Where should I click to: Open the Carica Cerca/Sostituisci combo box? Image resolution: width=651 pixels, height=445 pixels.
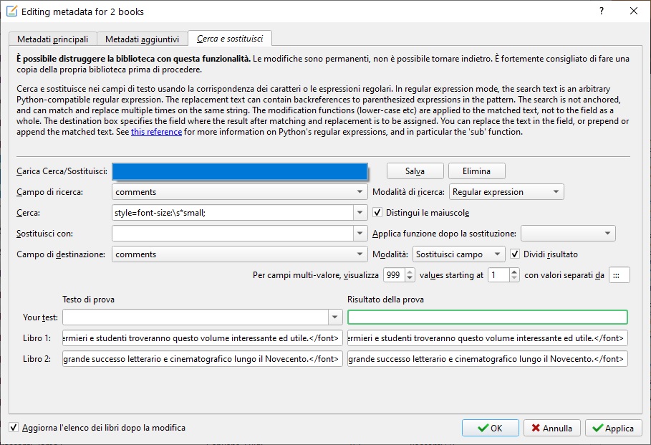tap(239, 171)
